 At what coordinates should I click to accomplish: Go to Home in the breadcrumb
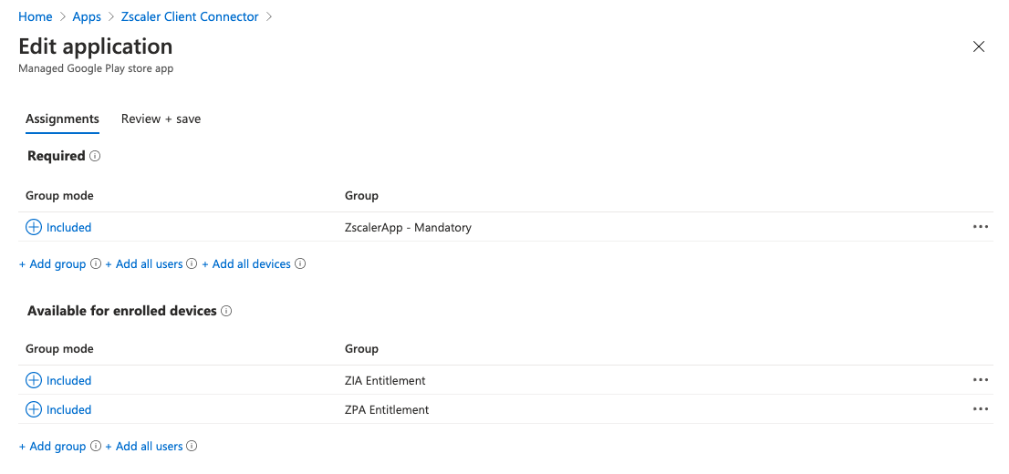pos(35,16)
